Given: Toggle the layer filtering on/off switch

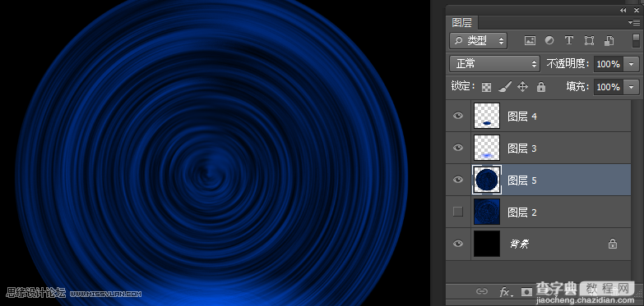Looking at the screenshot, I should point(636,40).
